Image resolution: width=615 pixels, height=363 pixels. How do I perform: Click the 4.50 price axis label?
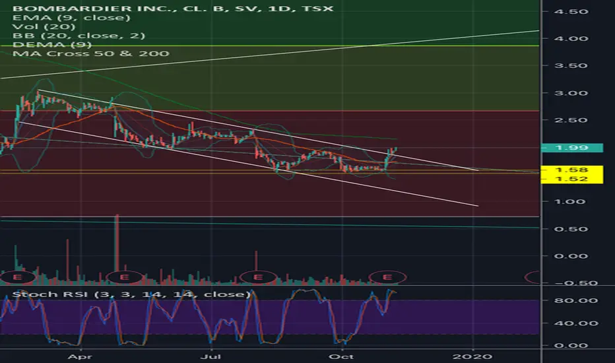tap(571, 12)
